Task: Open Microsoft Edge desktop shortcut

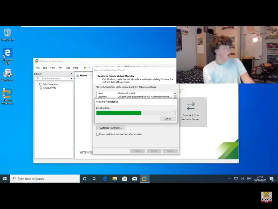Action: (7, 56)
